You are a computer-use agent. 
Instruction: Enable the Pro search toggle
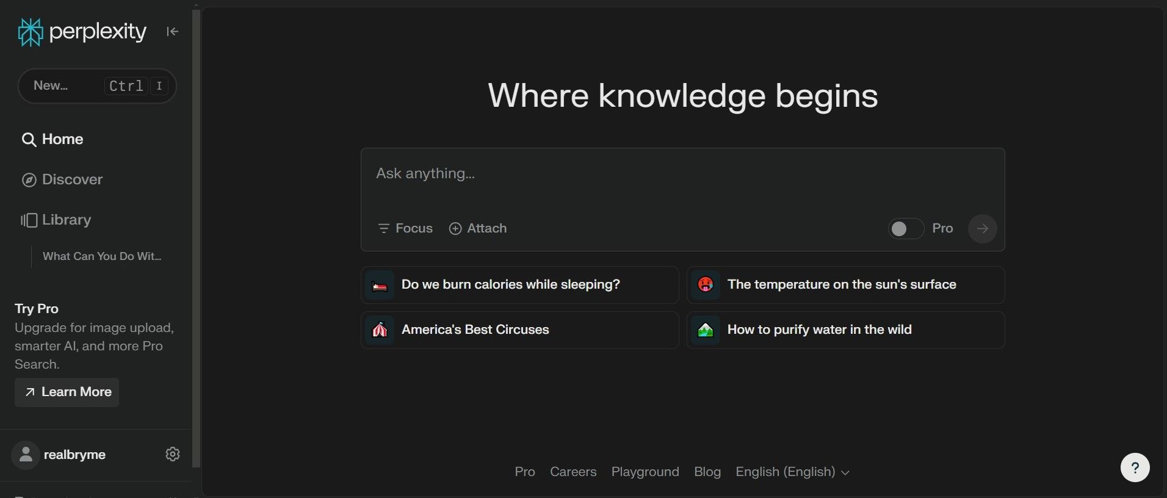[906, 229]
